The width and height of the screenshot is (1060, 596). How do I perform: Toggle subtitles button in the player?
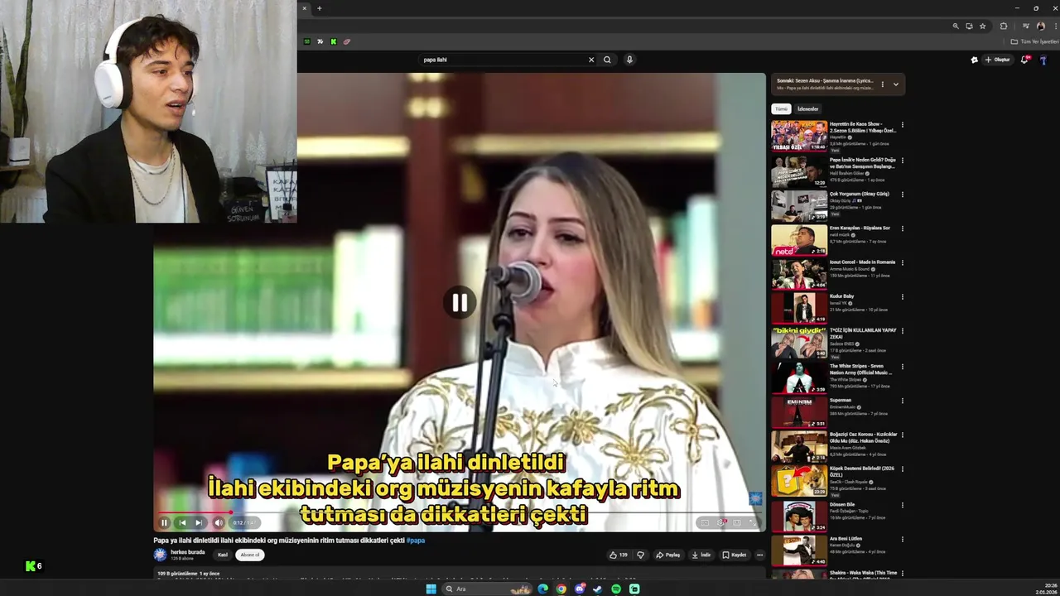(x=705, y=522)
